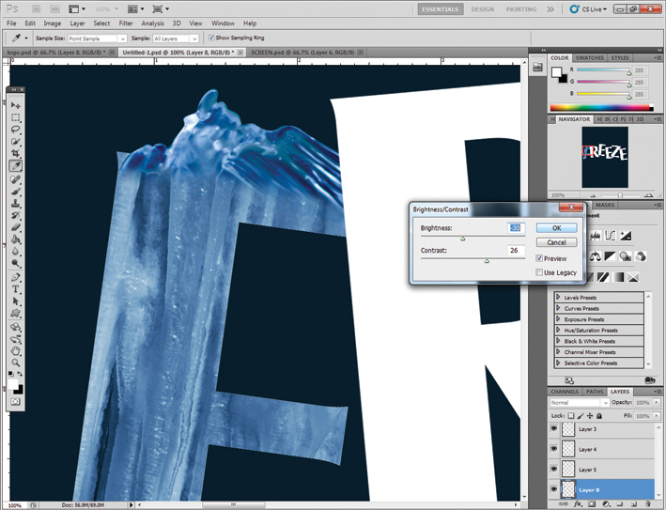Click OK in Brightness/Contrast dialog
The height and width of the screenshot is (510, 666).
pyautogui.click(x=556, y=227)
